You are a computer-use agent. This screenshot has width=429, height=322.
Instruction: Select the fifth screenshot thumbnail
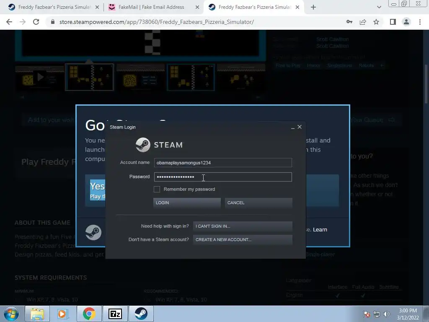[x=241, y=78]
